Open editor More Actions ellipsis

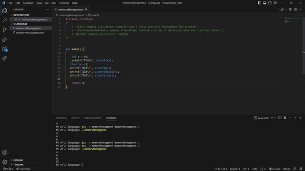point(301,9)
